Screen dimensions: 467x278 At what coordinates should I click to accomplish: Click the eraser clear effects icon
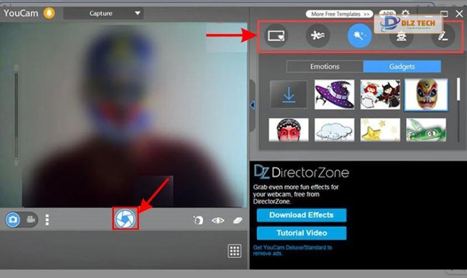pos(238,220)
